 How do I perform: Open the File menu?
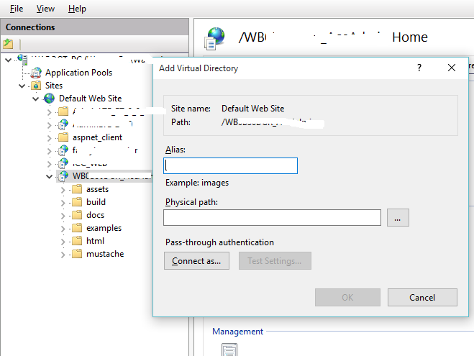(17, 9)
